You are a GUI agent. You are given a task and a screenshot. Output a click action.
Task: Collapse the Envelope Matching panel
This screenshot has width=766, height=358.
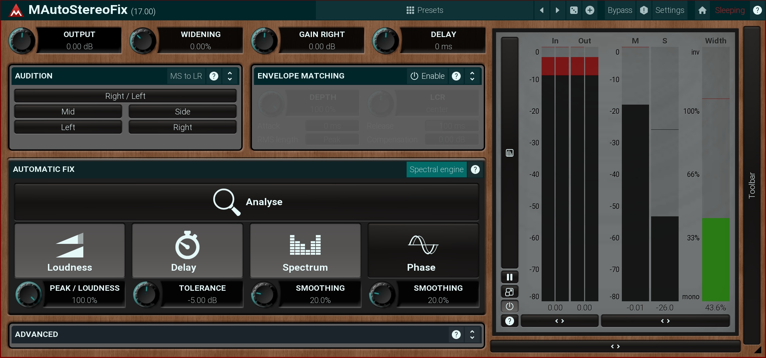point(472,76)
